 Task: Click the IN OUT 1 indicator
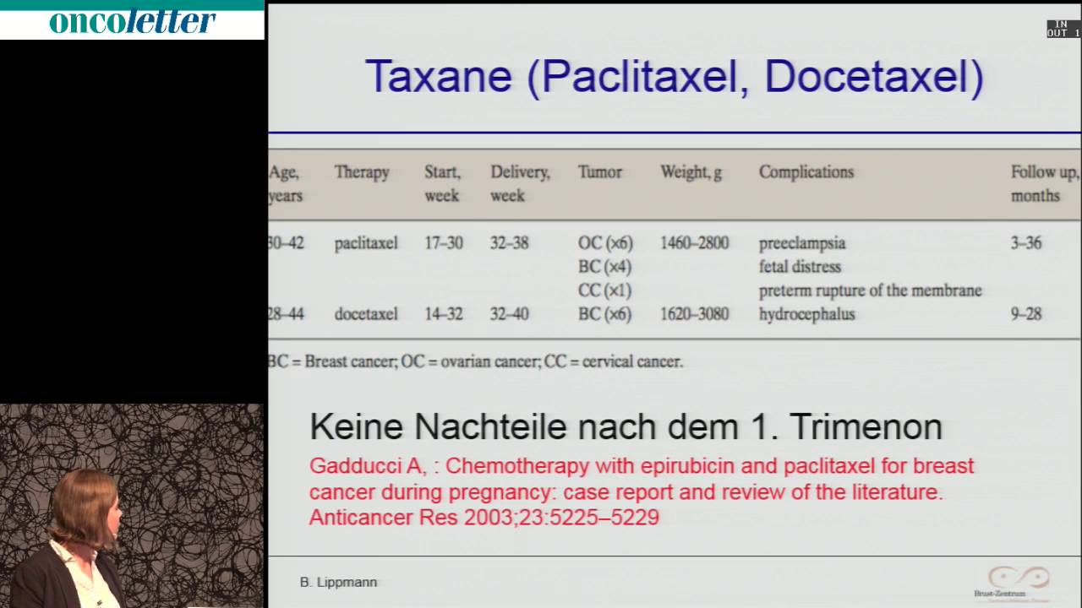point(1063,29)
